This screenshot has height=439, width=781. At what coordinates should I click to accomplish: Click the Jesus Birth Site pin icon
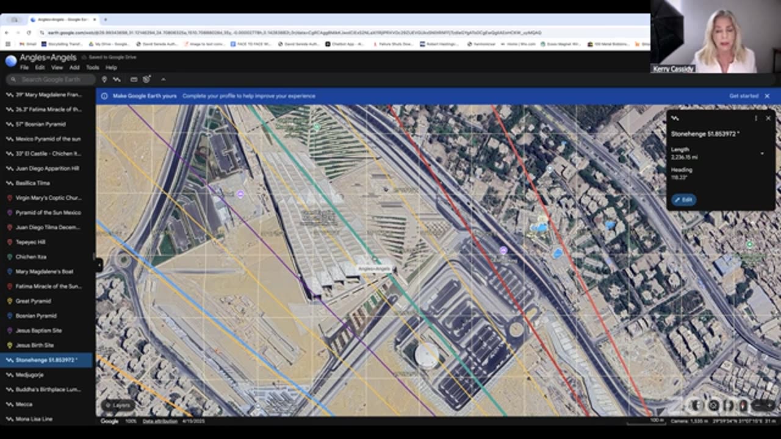point(9,345)
